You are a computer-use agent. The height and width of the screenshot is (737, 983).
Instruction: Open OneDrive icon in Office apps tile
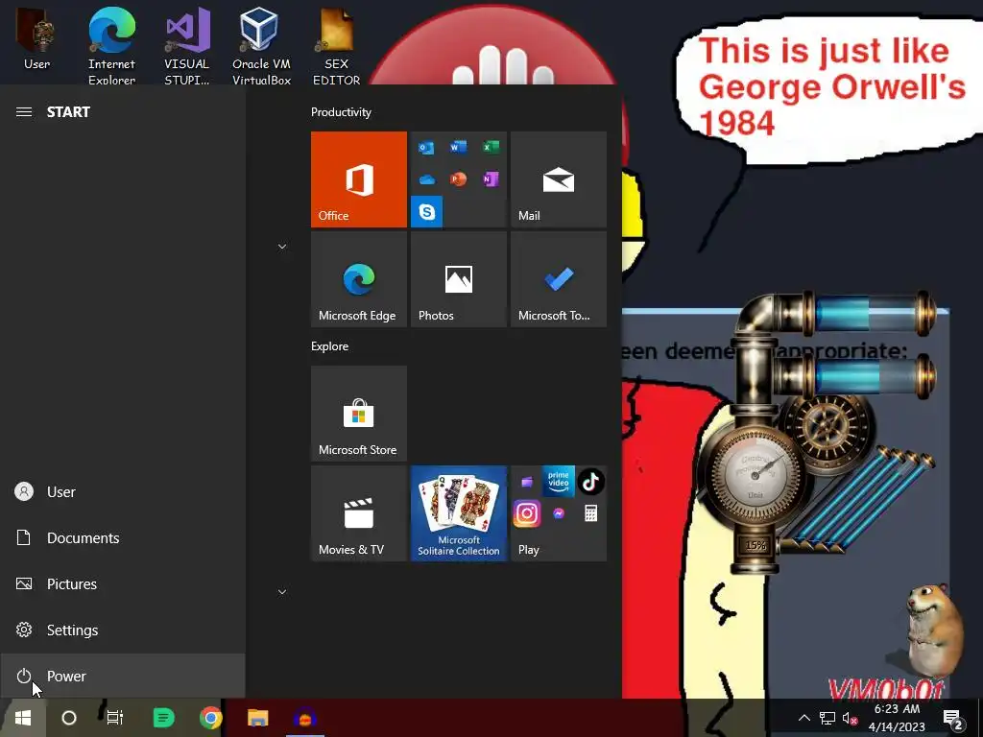point(427,179)
